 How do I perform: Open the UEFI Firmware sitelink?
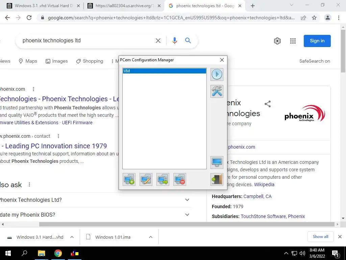[x=77, y=123]
